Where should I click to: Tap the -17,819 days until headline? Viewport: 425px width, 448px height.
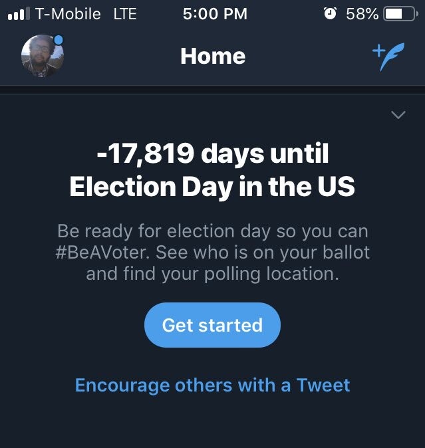click(212, 155)
